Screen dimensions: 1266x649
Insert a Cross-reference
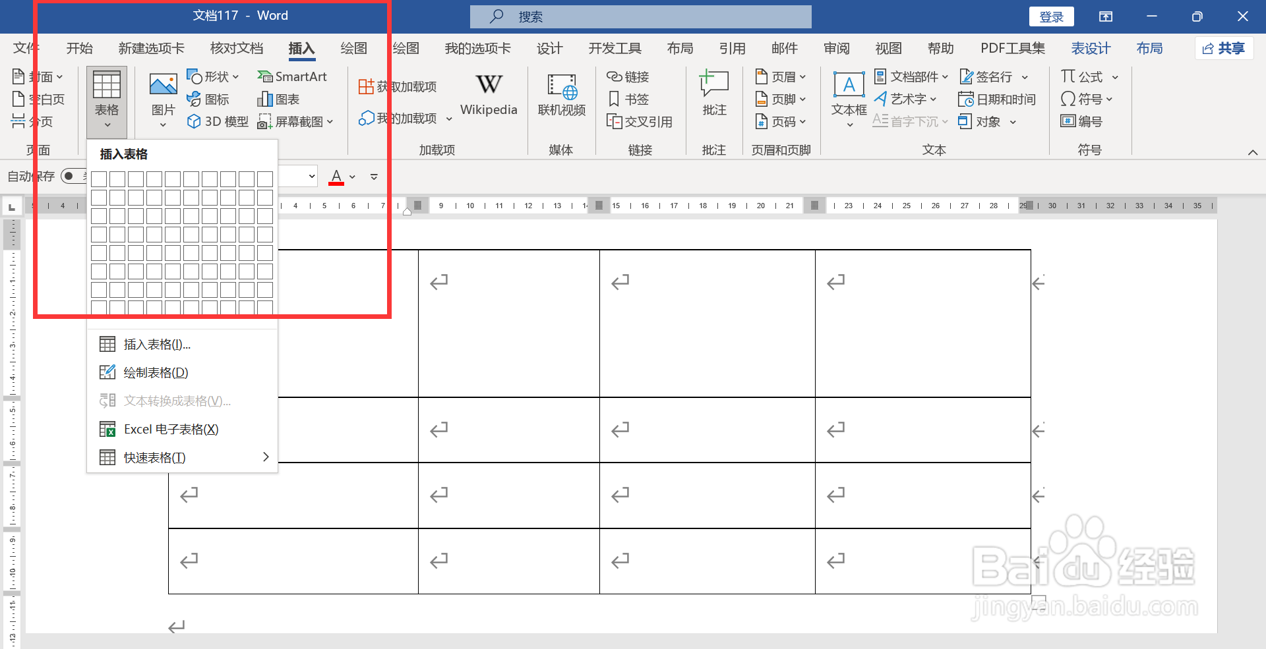point(639,121)
